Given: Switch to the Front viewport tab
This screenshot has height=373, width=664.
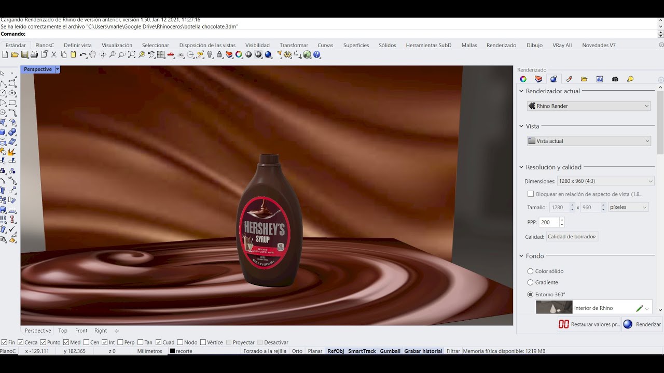Looking at the screenshot, I should coord(81,331).
